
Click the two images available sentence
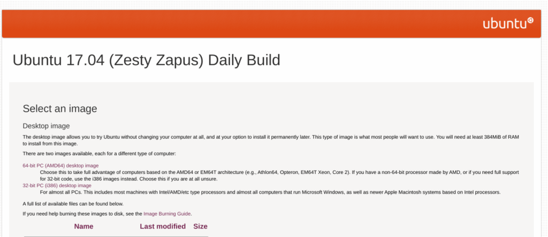tap(100, 154)
